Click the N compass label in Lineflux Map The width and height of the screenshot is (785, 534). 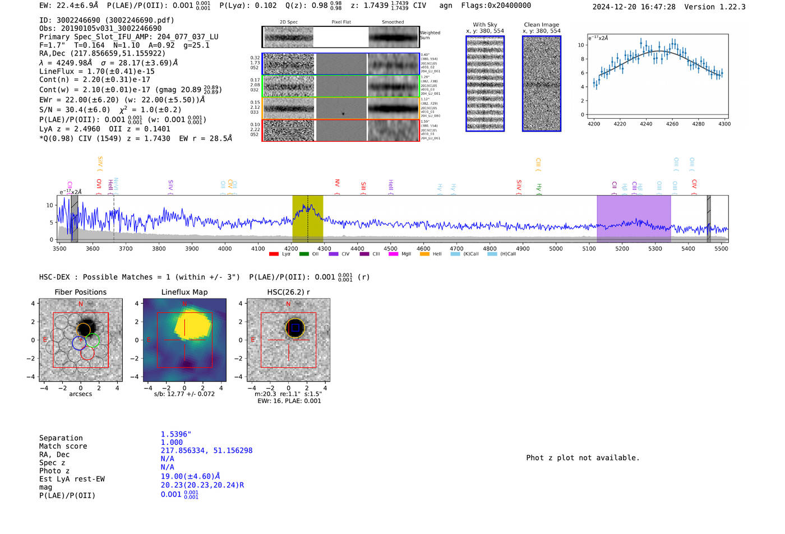184,304
